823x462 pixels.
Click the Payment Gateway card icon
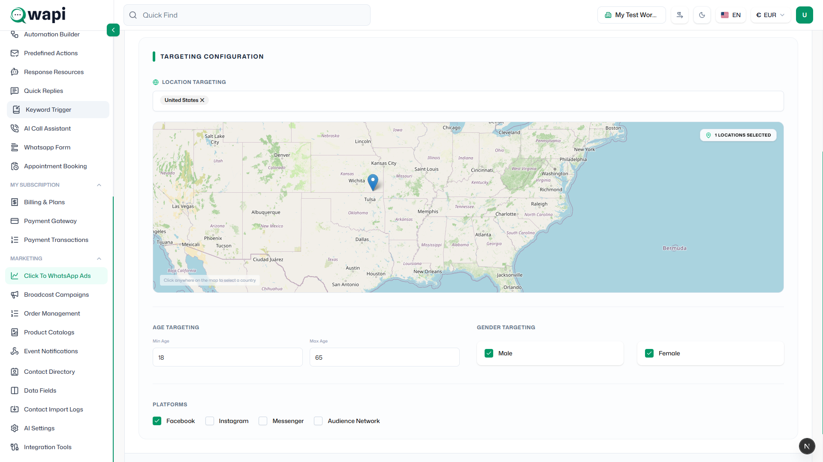coord(15,221)
